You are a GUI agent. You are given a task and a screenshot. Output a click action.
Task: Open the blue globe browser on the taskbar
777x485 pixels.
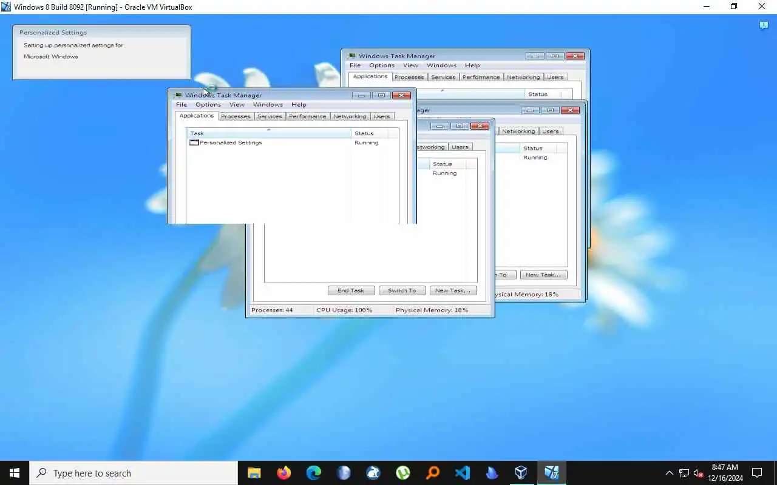point(343,473)
